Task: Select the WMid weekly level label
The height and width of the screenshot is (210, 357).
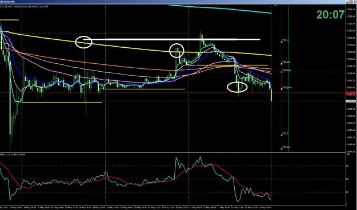Action: [x=286, y=62]
